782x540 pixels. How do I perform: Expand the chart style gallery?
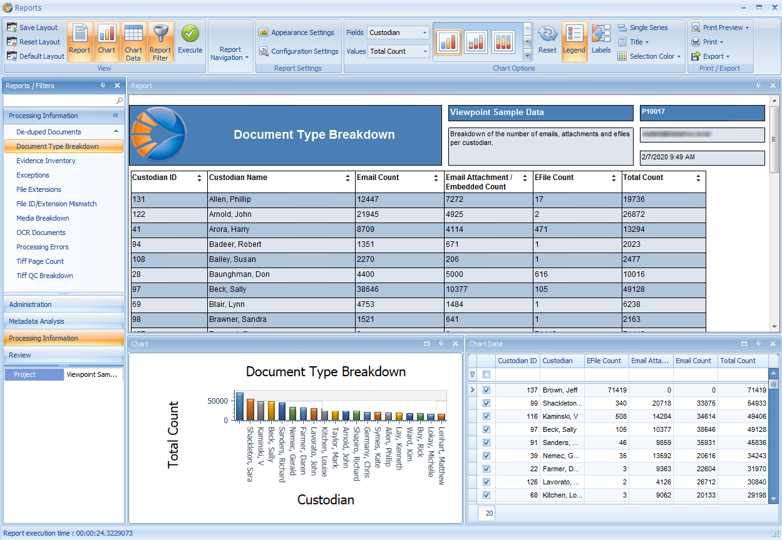coord(528,56)
